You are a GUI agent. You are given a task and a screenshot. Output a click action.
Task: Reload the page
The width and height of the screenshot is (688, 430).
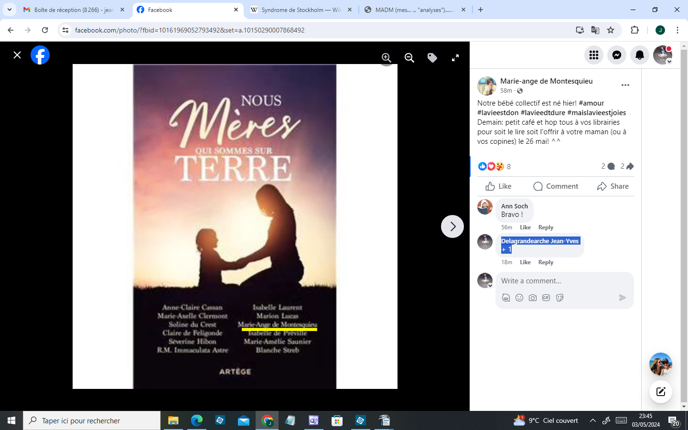tap(45, 30)
